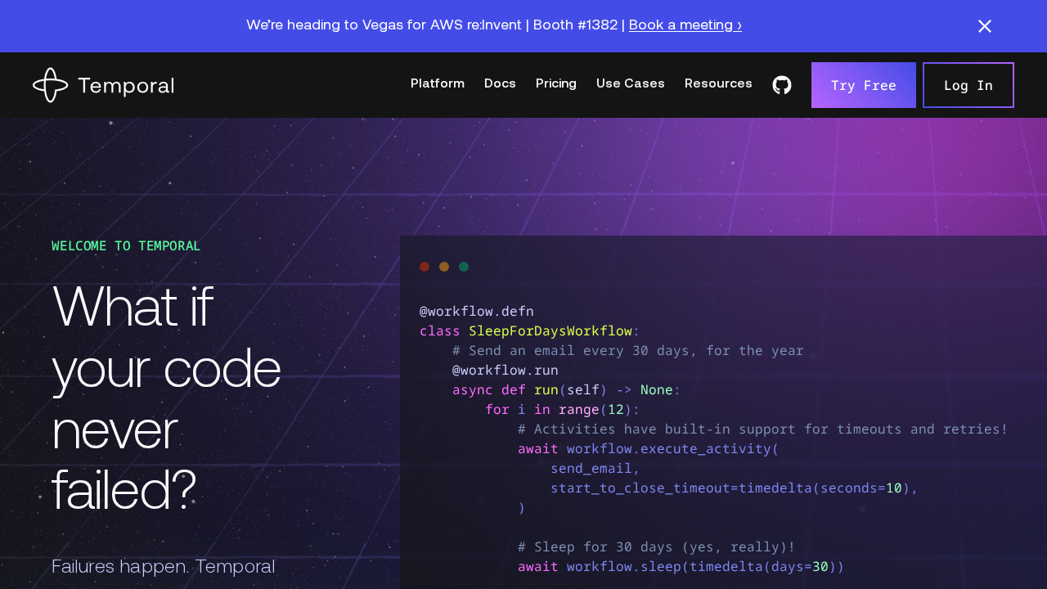The height and width of the screenshot is (589, 1047).
Task: Expand the Resources menu
Action: pos(718,83)
